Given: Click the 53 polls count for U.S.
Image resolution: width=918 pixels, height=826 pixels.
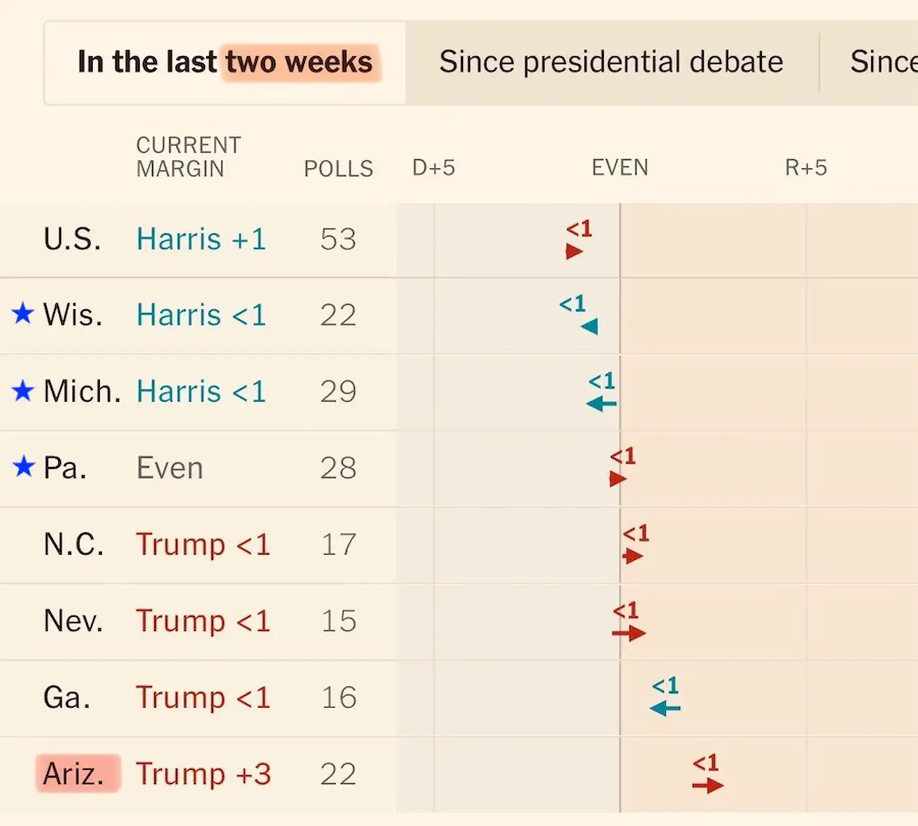Looking at the screenshot, I should pyautogui.click(x=338, y=239).
